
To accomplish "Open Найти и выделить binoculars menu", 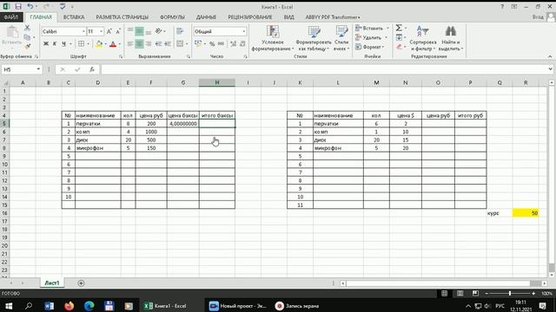I will point(451,38).
